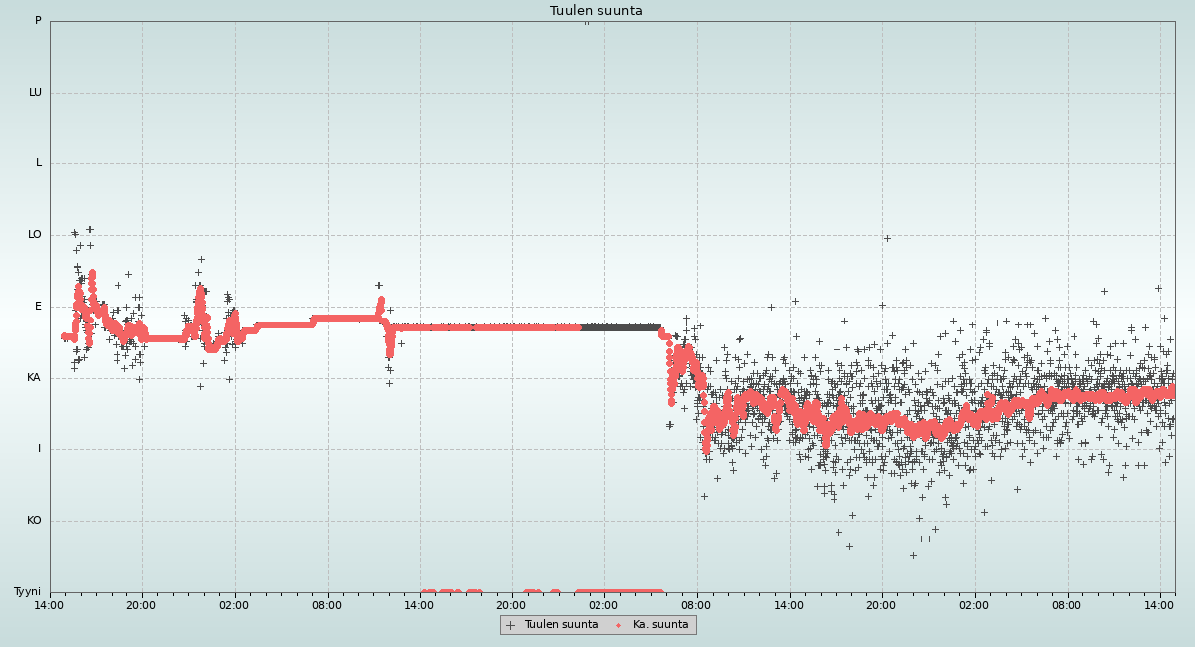Click the plus marker icon in legend
The image size is (1195, 647).
point(511,625)
